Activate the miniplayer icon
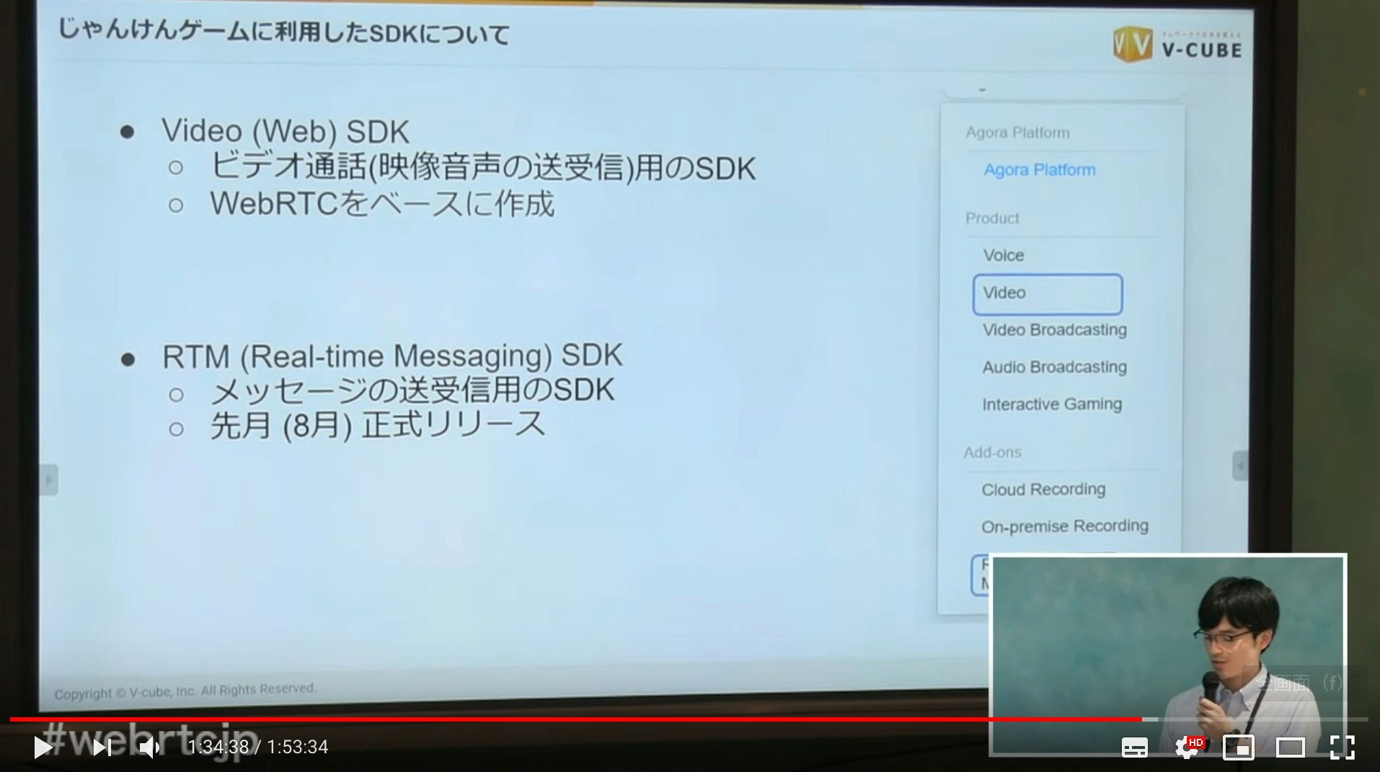 point(1239,748)
